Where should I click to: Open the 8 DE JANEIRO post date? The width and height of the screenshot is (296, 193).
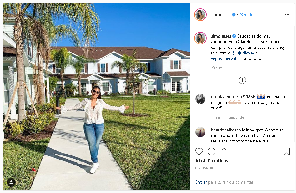click(205, 168)
